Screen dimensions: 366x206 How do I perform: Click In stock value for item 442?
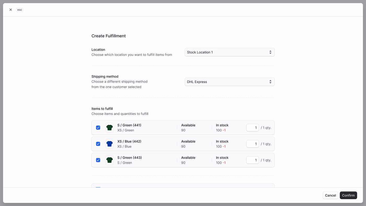pyautogui.click(x=221, y=146)
